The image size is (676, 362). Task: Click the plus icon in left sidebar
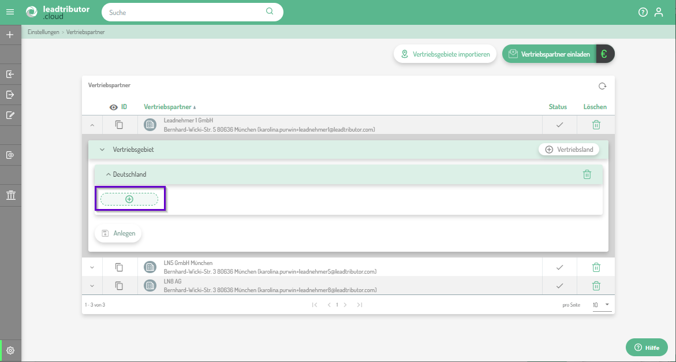pos(10,35)
